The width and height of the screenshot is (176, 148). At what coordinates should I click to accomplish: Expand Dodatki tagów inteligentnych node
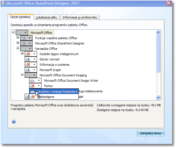coord(22,53)
